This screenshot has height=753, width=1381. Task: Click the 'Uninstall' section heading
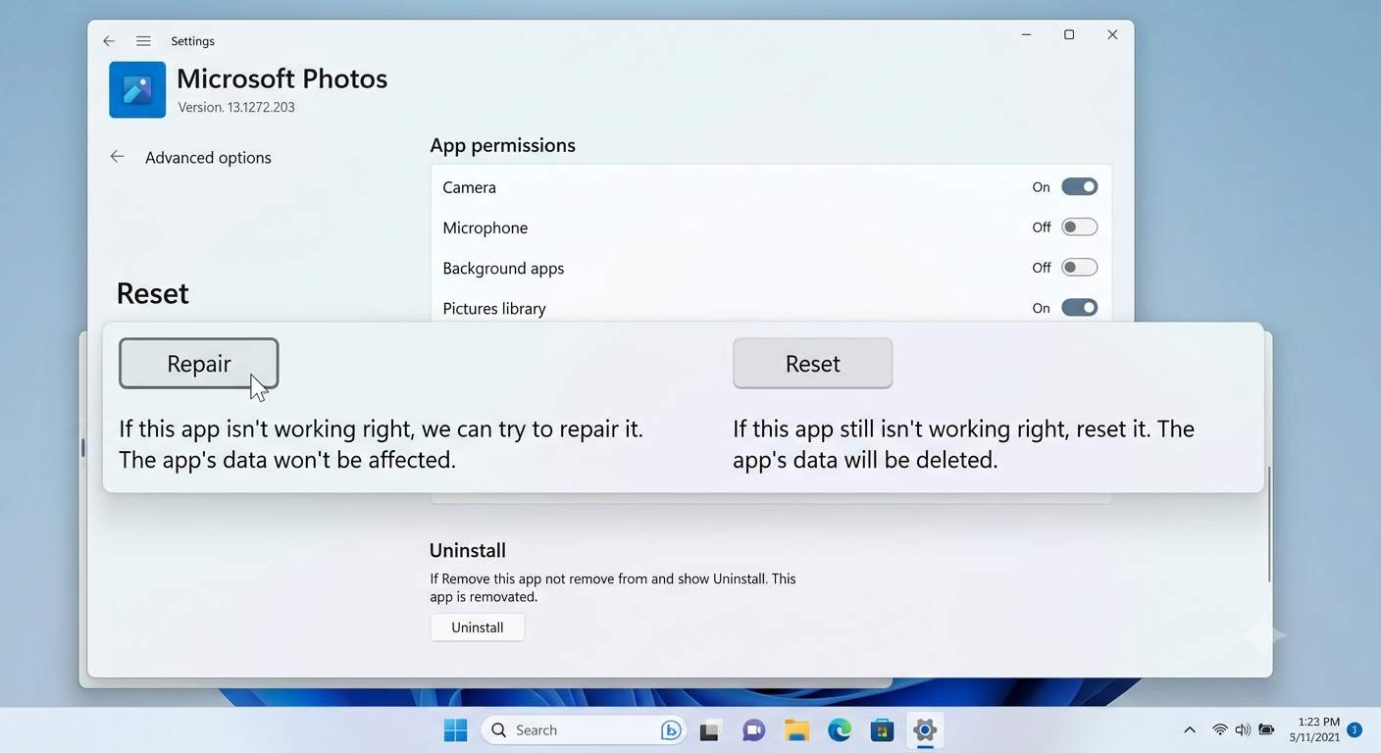(x=468, y=550)
